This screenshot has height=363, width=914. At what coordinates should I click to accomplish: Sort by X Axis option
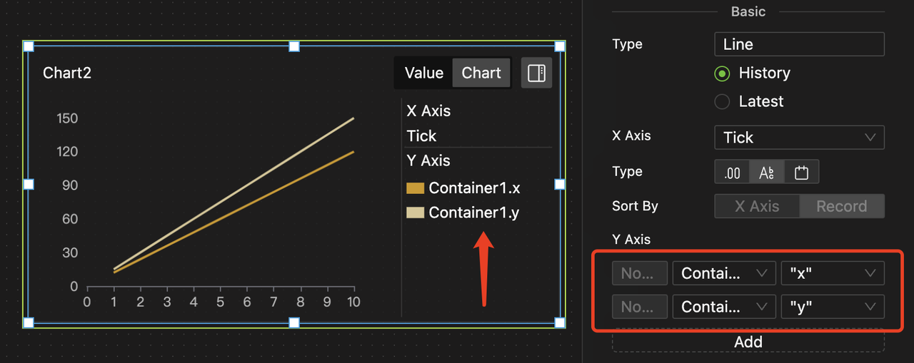(x=756, y=206)
